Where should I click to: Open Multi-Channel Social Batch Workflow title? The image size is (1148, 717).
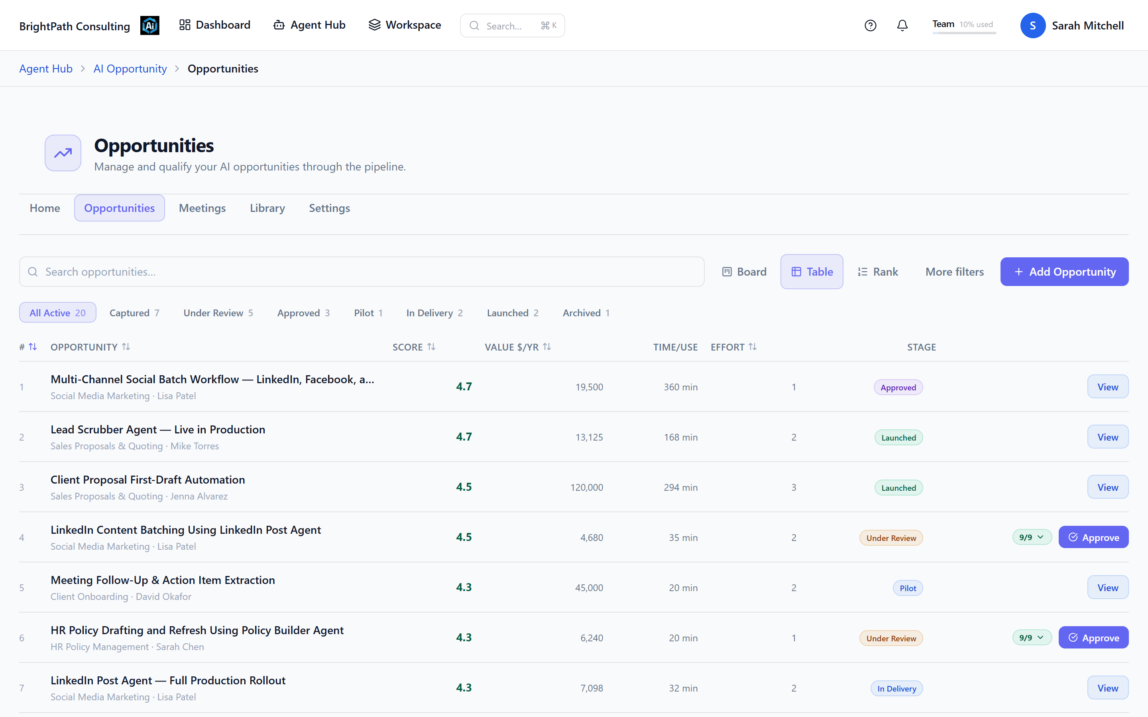[212, 379]
